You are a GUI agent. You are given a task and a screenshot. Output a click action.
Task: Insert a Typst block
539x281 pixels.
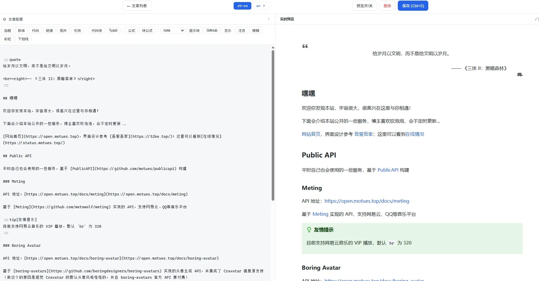tap(113, 30)
